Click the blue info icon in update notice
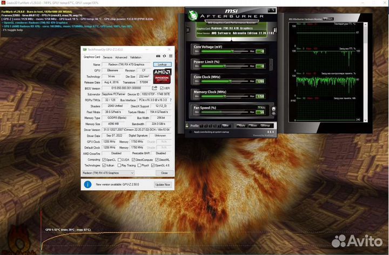 tap(88, 184)
